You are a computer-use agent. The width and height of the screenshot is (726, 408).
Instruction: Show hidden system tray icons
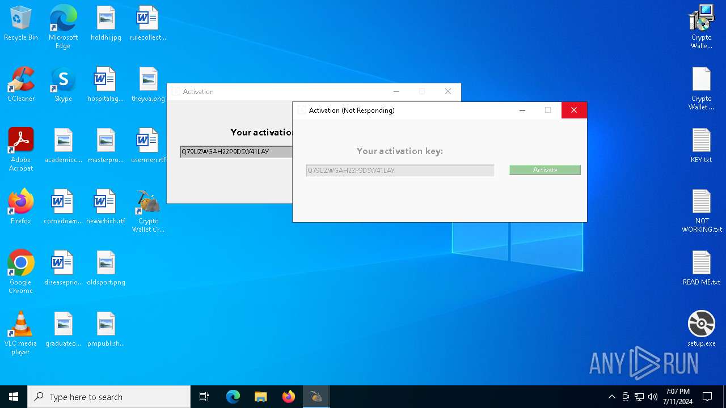click(611, 397)
